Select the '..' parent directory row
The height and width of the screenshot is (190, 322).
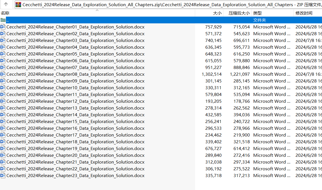[161, 20]
